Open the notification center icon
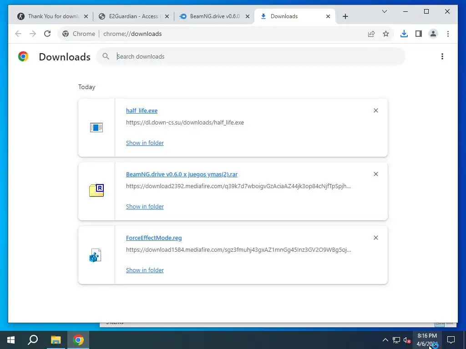 pyautogui.click(x=451, y=340)
